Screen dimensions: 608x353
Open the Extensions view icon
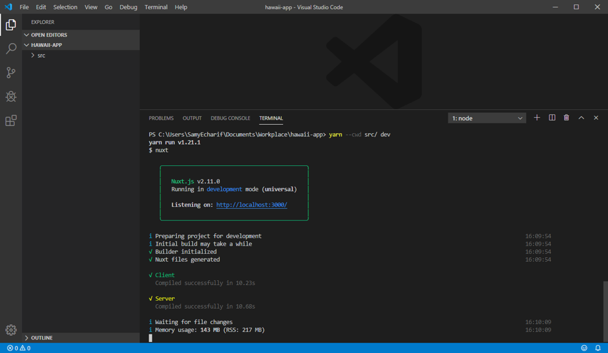[x=11, y=120]
